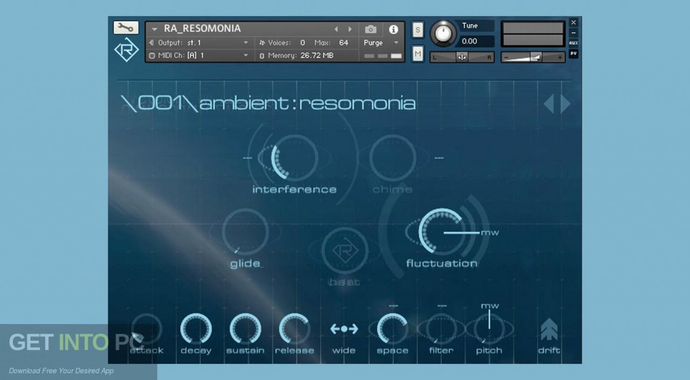Select next instrument with header right arrow
Image resolution: width=690 pixels, height=380 pixels.
(350, 29)
